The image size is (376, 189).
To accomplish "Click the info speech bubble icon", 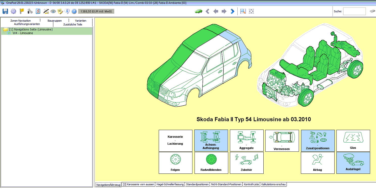I will pos(67,11).
